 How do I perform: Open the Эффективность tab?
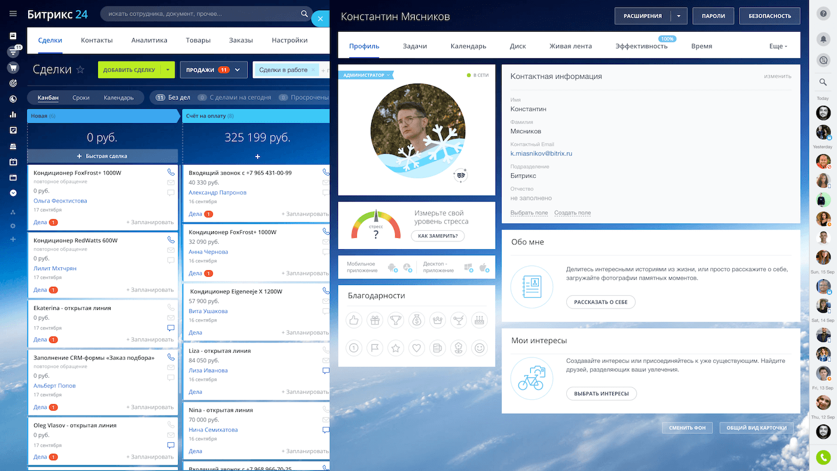click(x=642, y=46)
